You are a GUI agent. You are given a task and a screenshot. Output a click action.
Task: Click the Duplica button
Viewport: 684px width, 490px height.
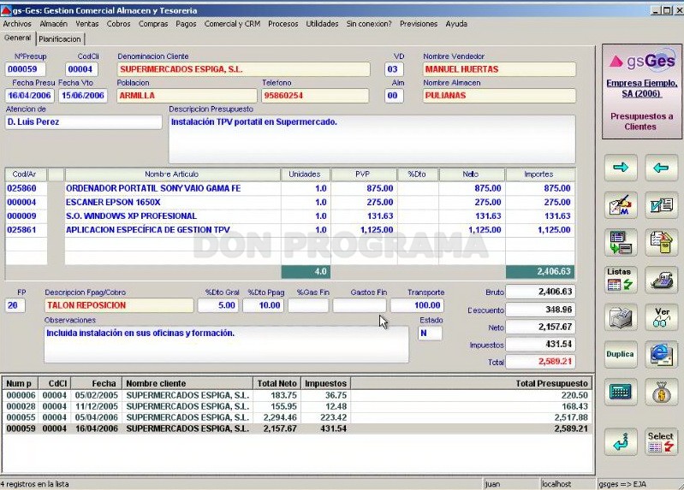[x=621, y=354]
